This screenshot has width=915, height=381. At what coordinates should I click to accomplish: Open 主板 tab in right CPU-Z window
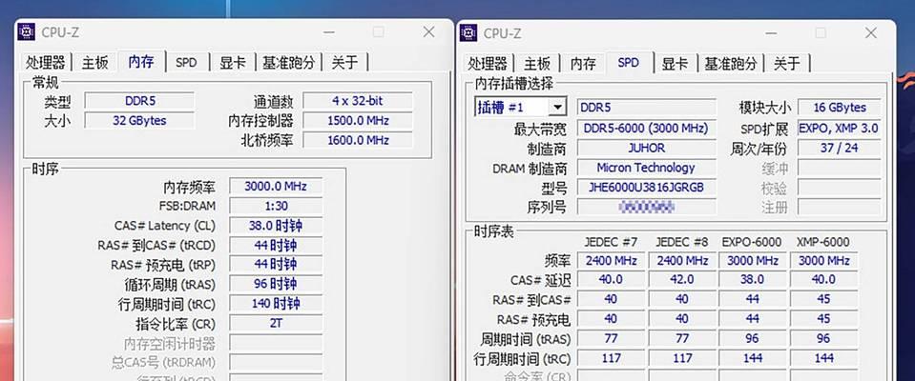(537, 63)
